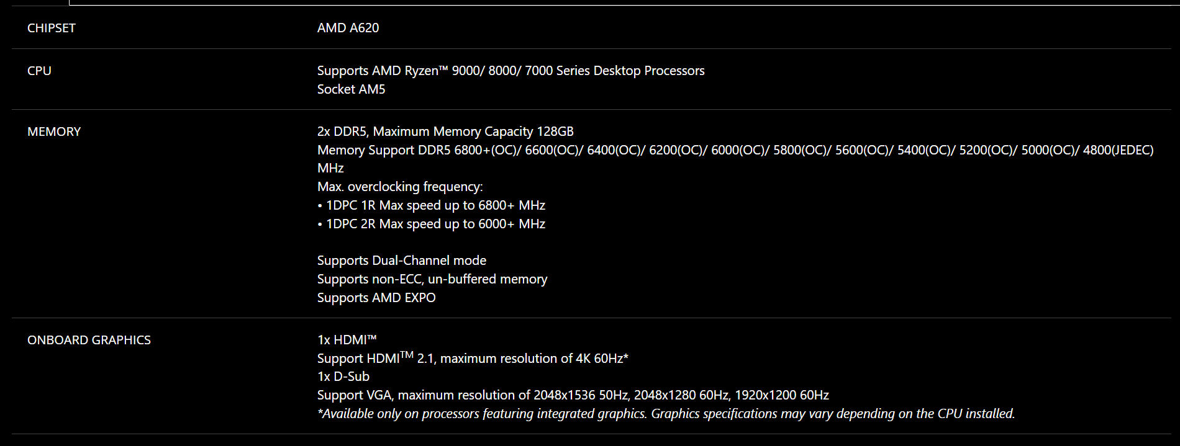Click the 1x D-Sub text

343,377
